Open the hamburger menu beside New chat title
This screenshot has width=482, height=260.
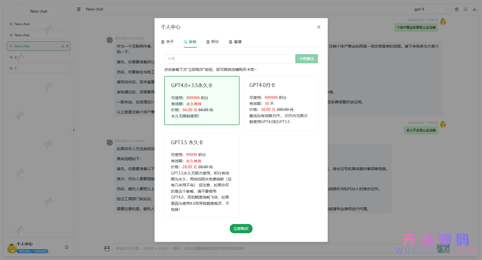point(78,9)
